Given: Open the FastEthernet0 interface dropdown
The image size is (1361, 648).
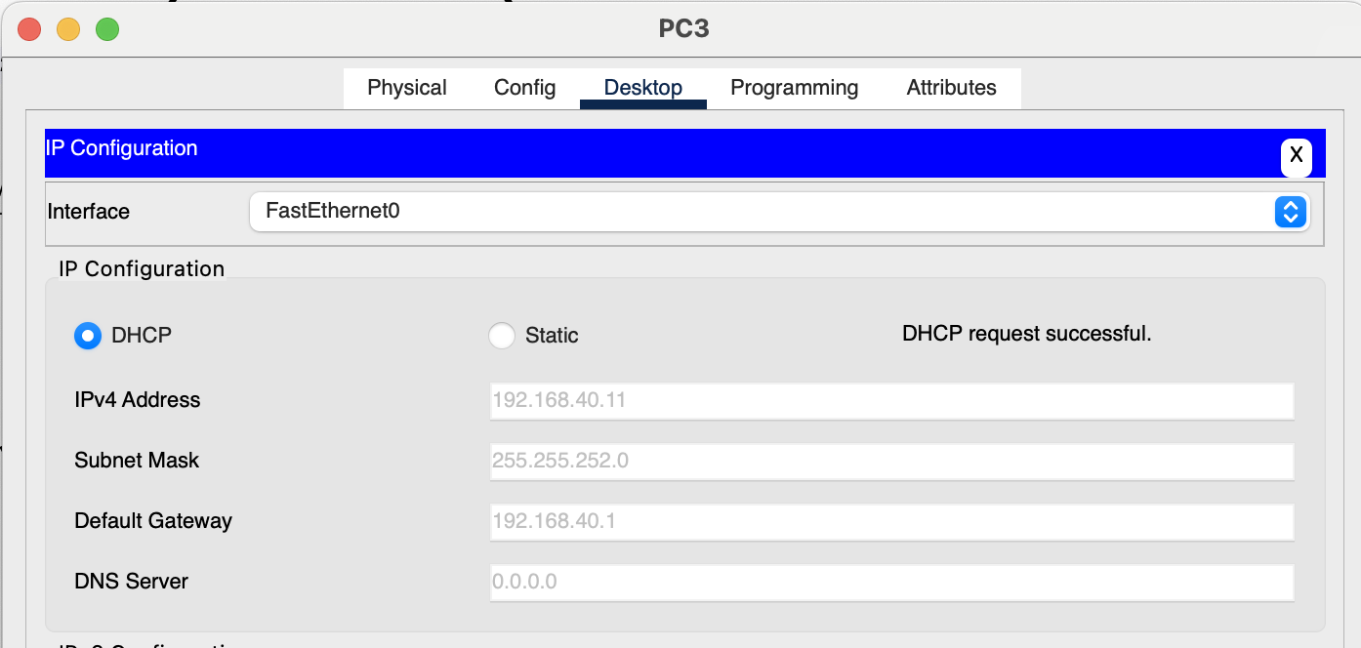Looking at the screenshot, I should pyautogui.click(x=779, y=212).
